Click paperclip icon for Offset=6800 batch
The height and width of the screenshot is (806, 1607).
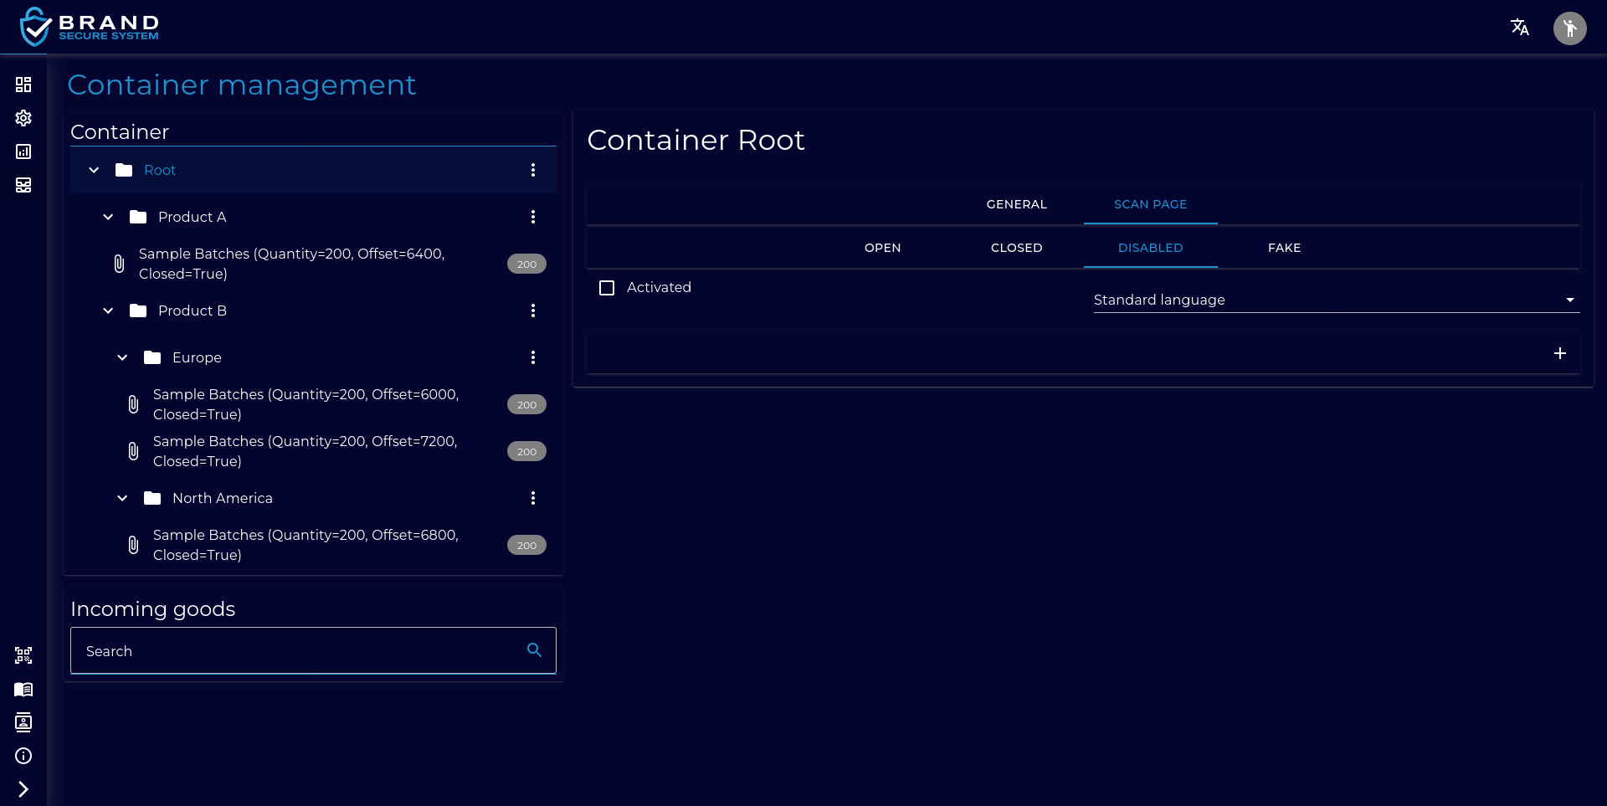coord(133,545)
